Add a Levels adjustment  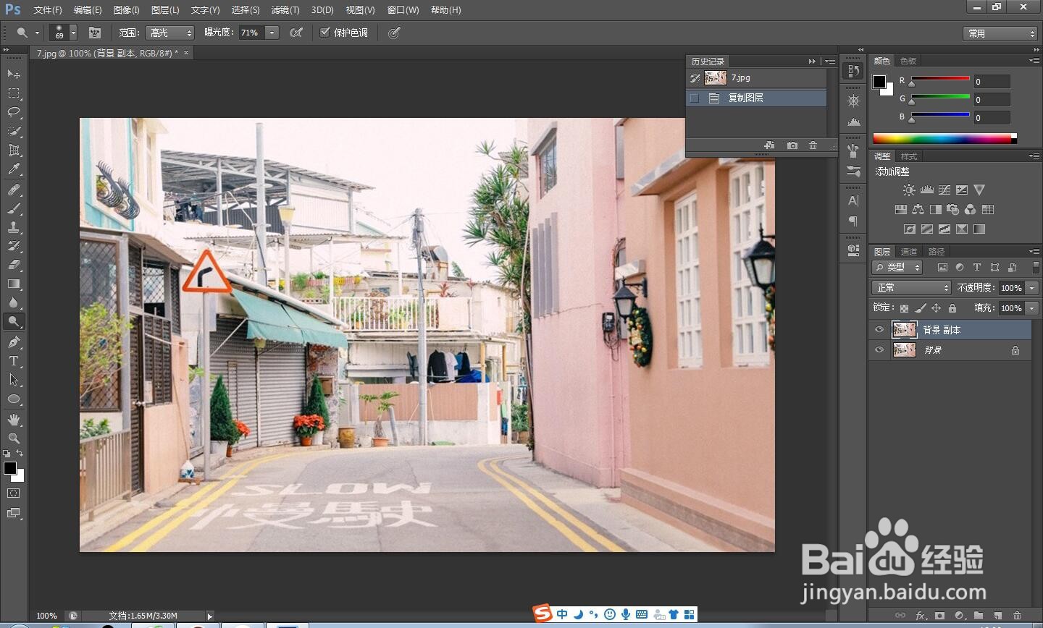pos(926,190)
